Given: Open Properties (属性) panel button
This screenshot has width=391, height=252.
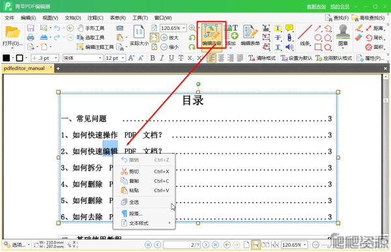Looking at the screenshot, I should [371, 58].
